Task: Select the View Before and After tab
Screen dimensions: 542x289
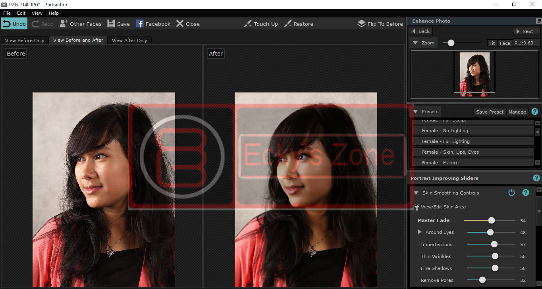Action: (x=78, y=40)
